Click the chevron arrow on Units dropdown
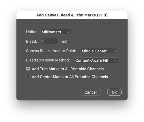144x122 pixels. point(68,32)
